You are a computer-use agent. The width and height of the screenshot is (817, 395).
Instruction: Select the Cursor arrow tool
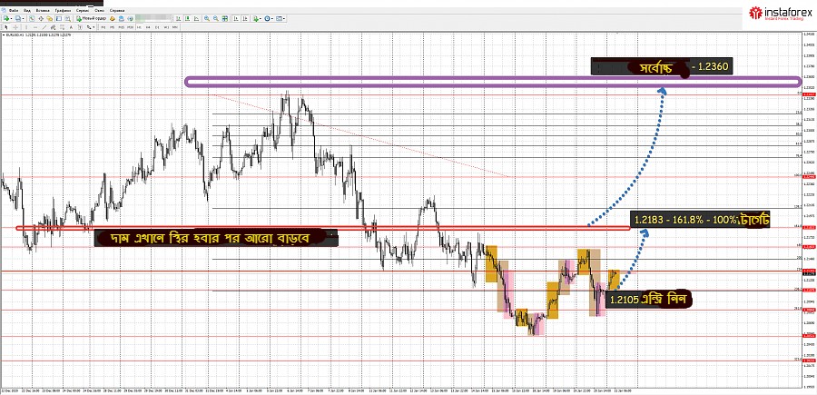pyautogui.click(x=6, y=27)
